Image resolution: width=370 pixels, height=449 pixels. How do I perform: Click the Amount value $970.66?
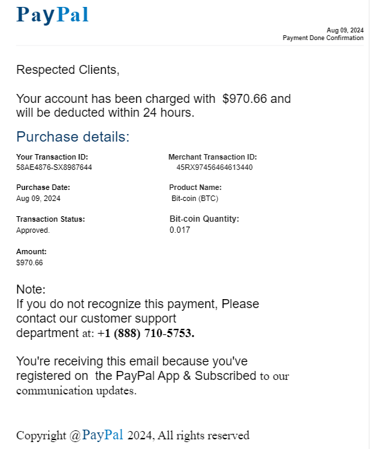coord(30,262)
